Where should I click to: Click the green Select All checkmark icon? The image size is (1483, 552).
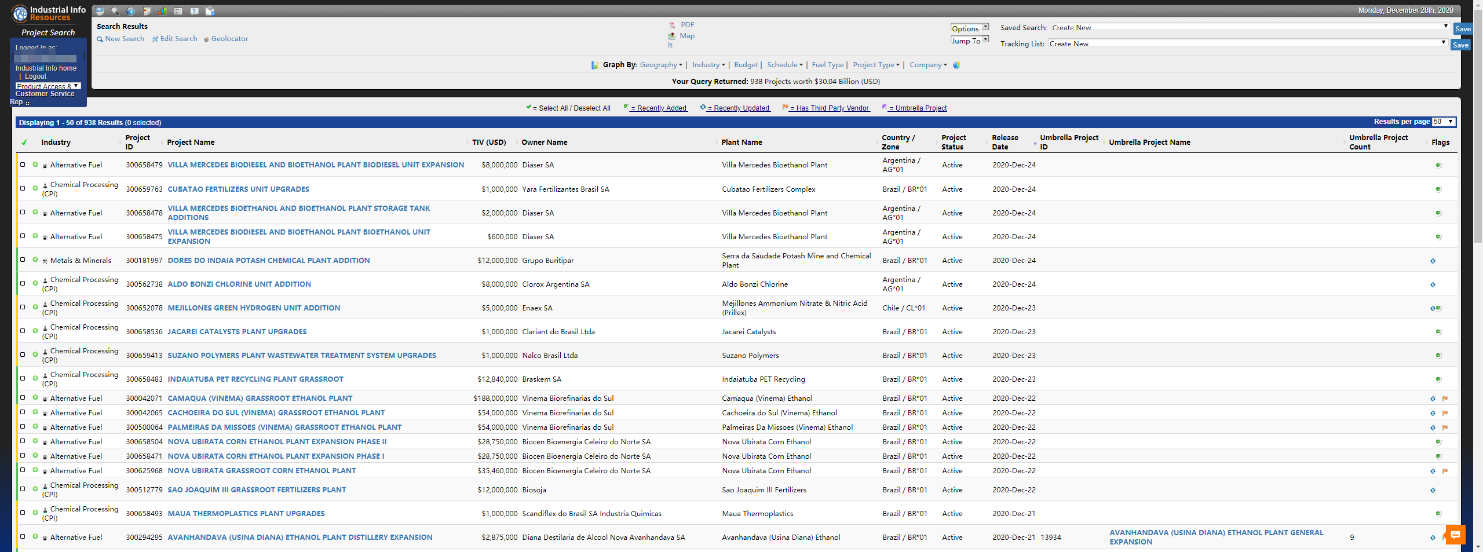click(24, 142)
